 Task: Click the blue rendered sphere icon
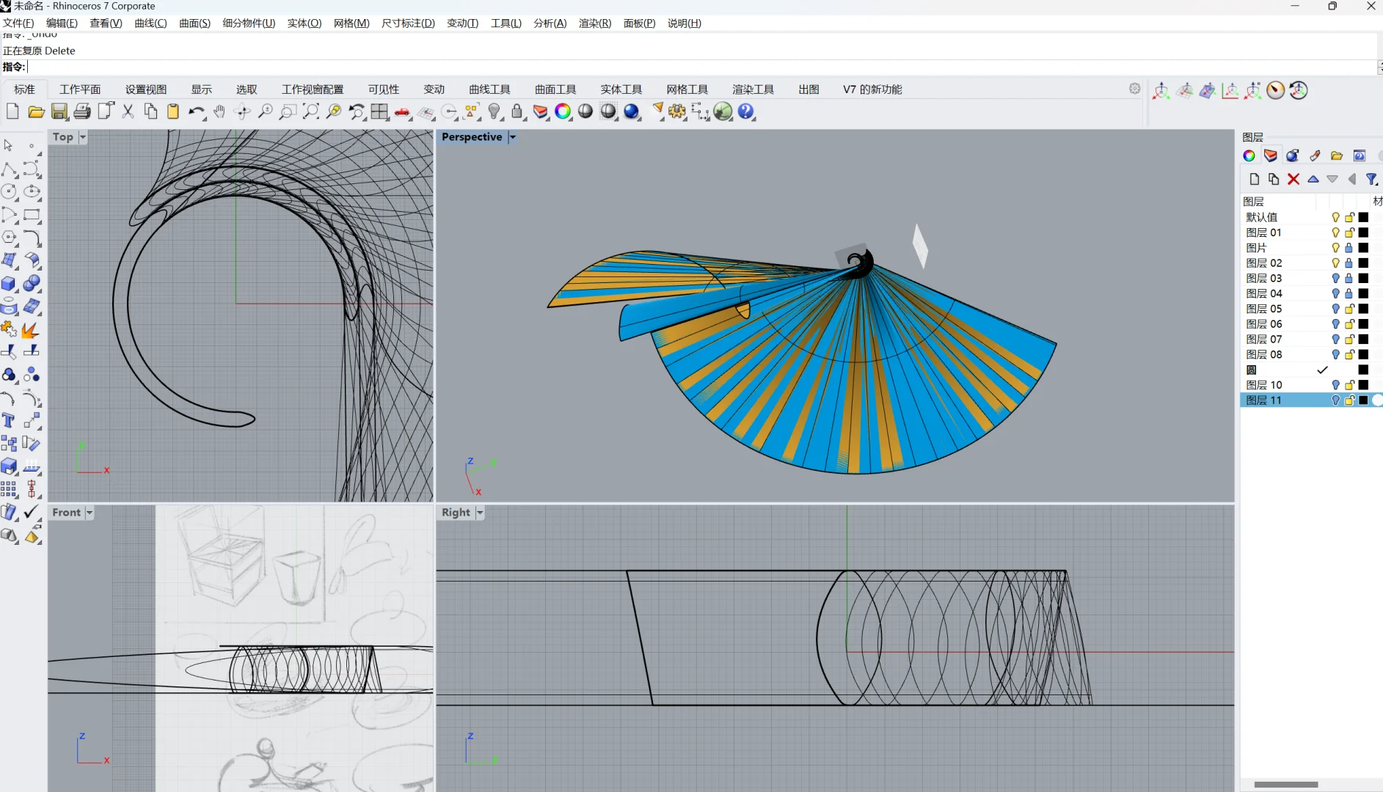click(632, 111)
